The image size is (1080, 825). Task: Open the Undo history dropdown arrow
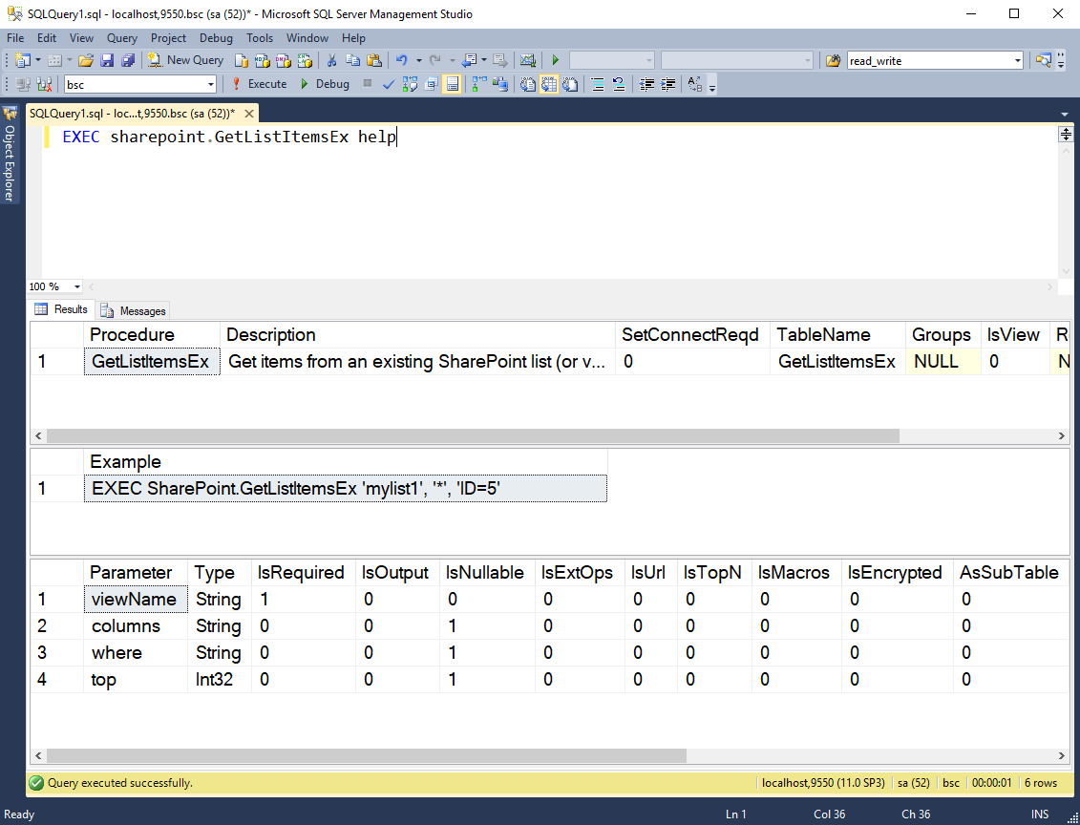[418, 60]
